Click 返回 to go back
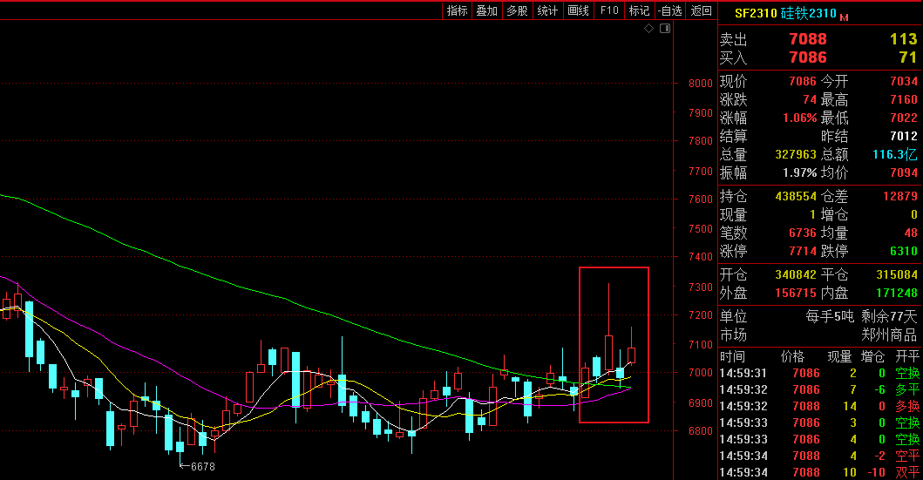This screenshot has height=480, width=923. coord(702,10)
